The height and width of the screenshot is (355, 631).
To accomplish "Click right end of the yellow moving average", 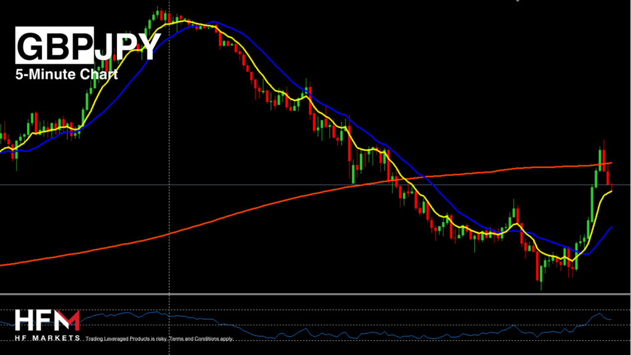I will (611, 192).
